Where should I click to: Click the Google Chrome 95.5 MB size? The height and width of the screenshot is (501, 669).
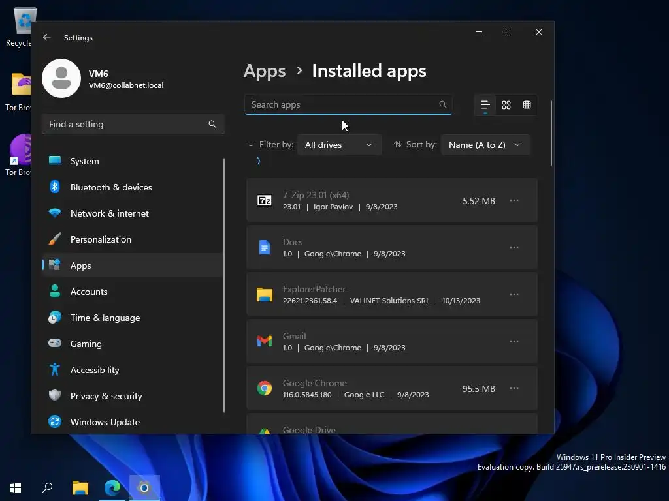[x=479, y=389]
